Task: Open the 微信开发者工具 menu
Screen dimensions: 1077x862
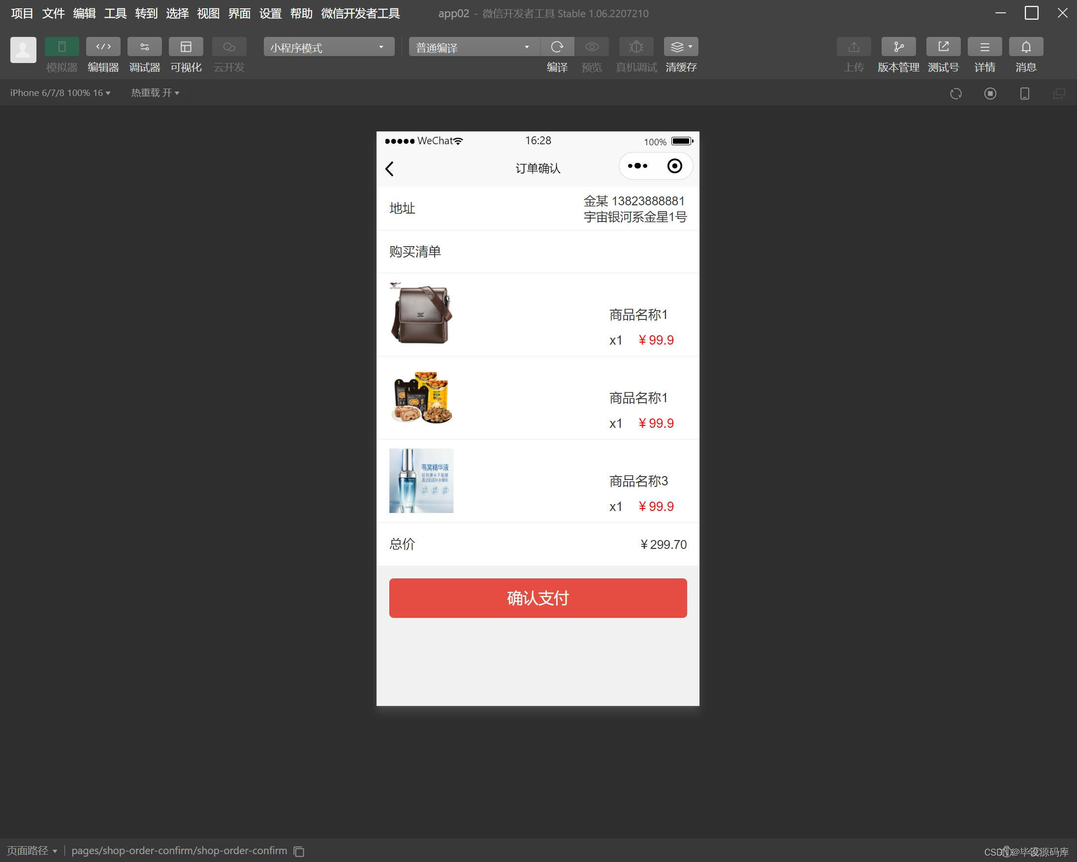Action: (360, 13)
